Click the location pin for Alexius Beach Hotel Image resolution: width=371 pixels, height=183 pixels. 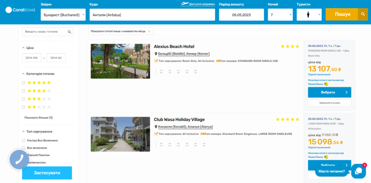pyautogui.click(x=156, y=54)
